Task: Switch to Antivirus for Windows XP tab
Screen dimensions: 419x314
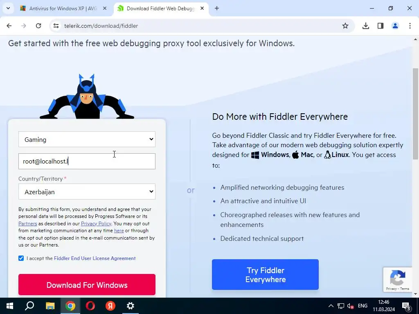Action: coord(63,8)
